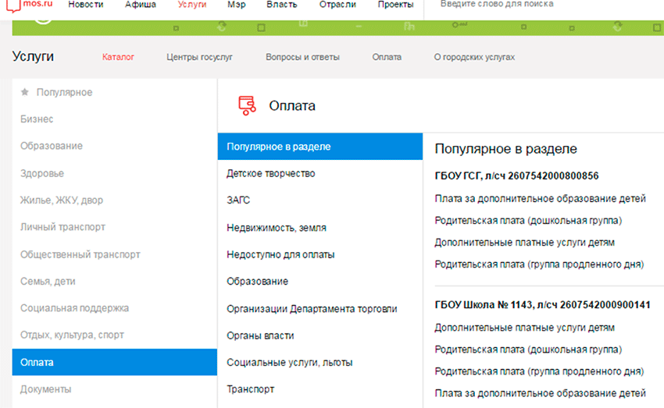The width and height of the screenshot is (664, 408).
Task: Open Родительская плата (дошкольная группа) under ГБОУ ГСГ
Action: [528, 221]
